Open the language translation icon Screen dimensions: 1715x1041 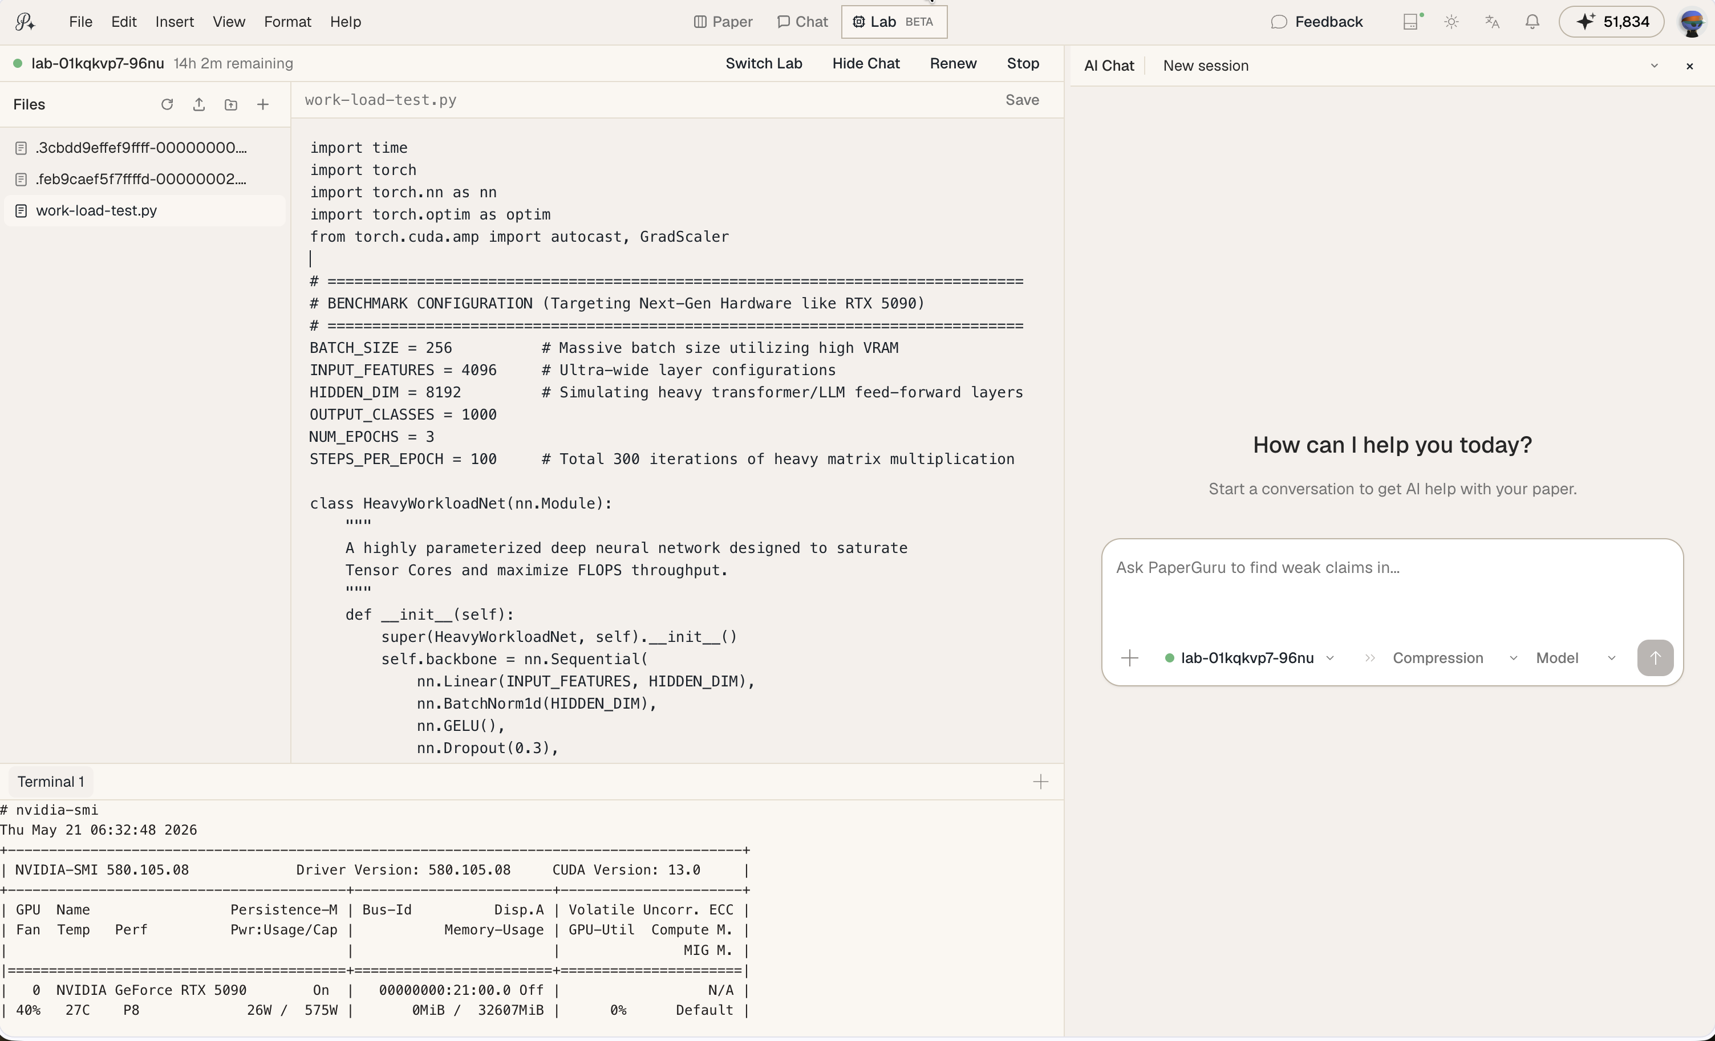point(1491,22)
